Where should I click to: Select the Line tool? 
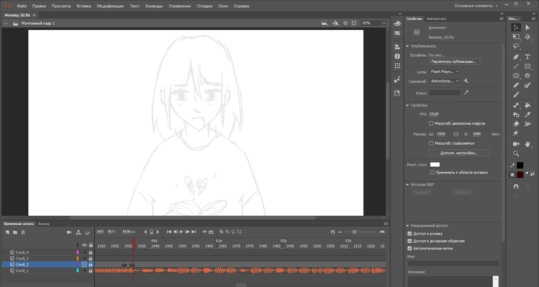(x=516, y=66)
